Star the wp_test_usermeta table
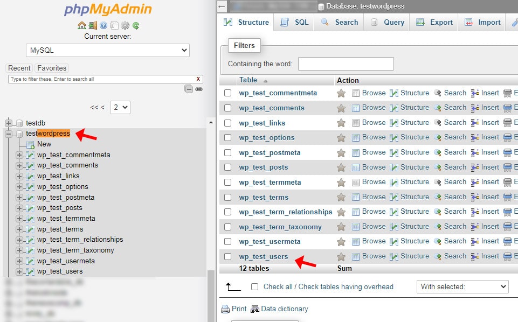 (341, 242)
